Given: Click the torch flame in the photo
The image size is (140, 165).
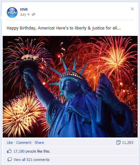Looking at the screenshot, I should pyautogui.click(x=29, y=57).
